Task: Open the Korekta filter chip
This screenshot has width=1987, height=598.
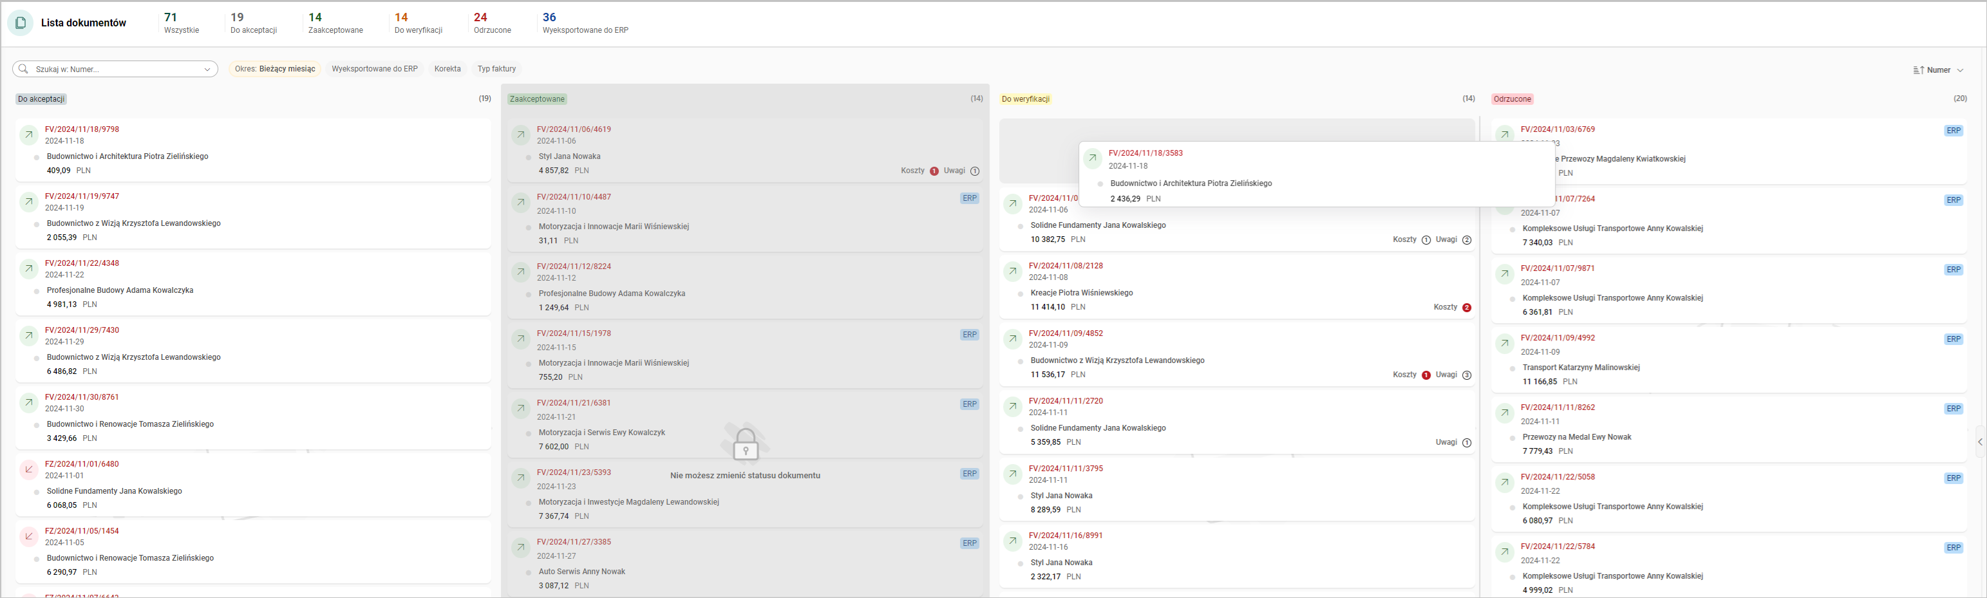Action: tap(447, 69)
